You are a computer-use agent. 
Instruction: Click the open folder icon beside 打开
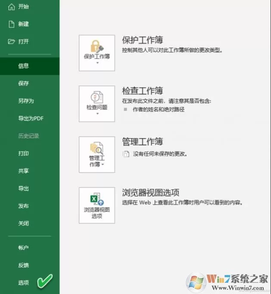pos(11,41)
